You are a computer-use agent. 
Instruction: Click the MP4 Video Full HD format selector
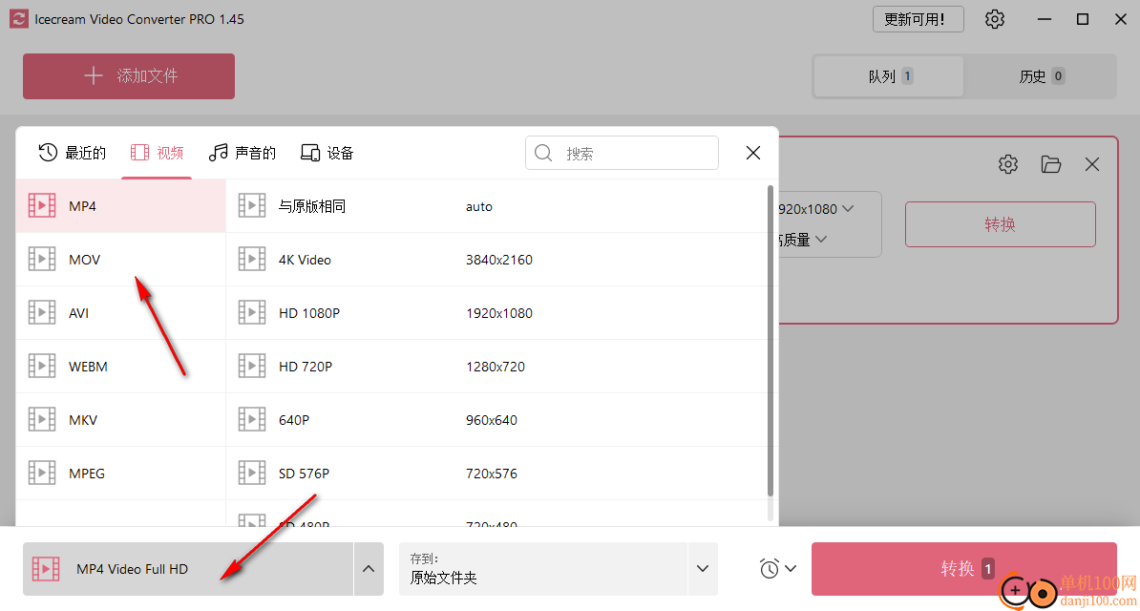tap(187, 569)
